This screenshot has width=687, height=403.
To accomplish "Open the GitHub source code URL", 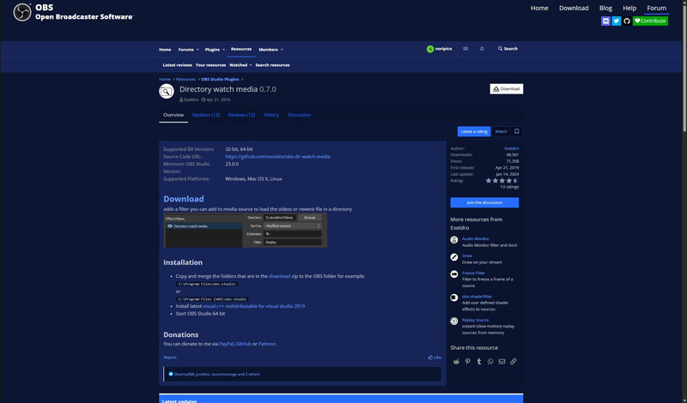I will [x=277, y=157].
